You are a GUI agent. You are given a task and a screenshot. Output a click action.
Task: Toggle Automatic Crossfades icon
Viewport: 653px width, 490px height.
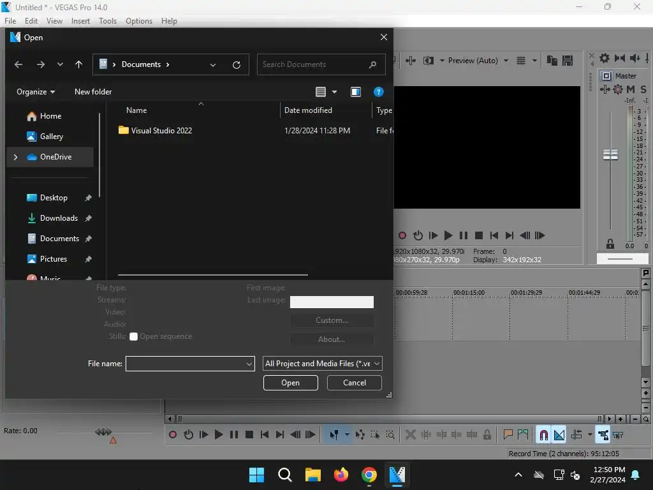pyautogui.click(x=559, y=434)
